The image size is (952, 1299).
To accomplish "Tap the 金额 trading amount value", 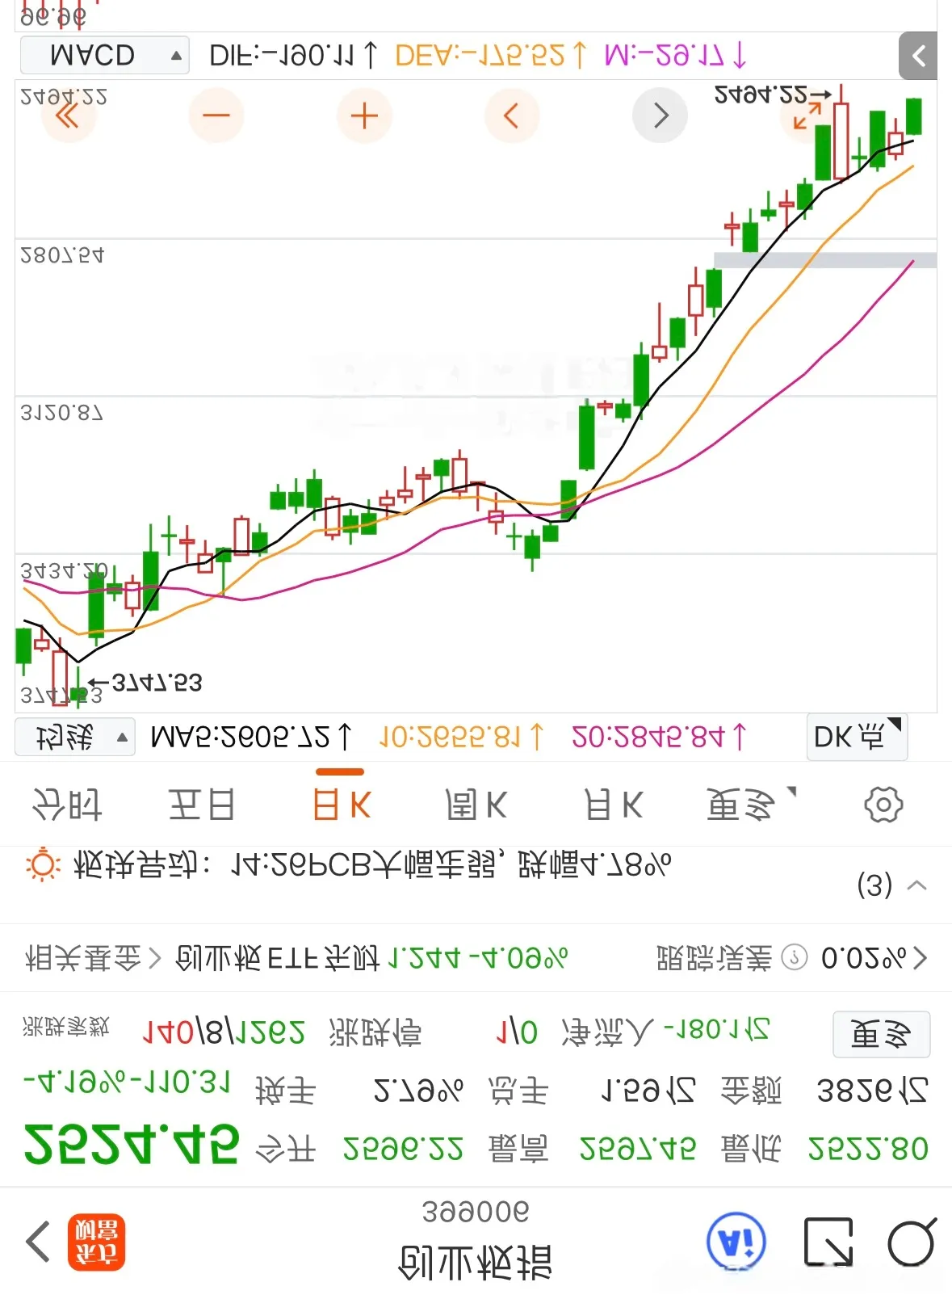I will click(872, 1091).
